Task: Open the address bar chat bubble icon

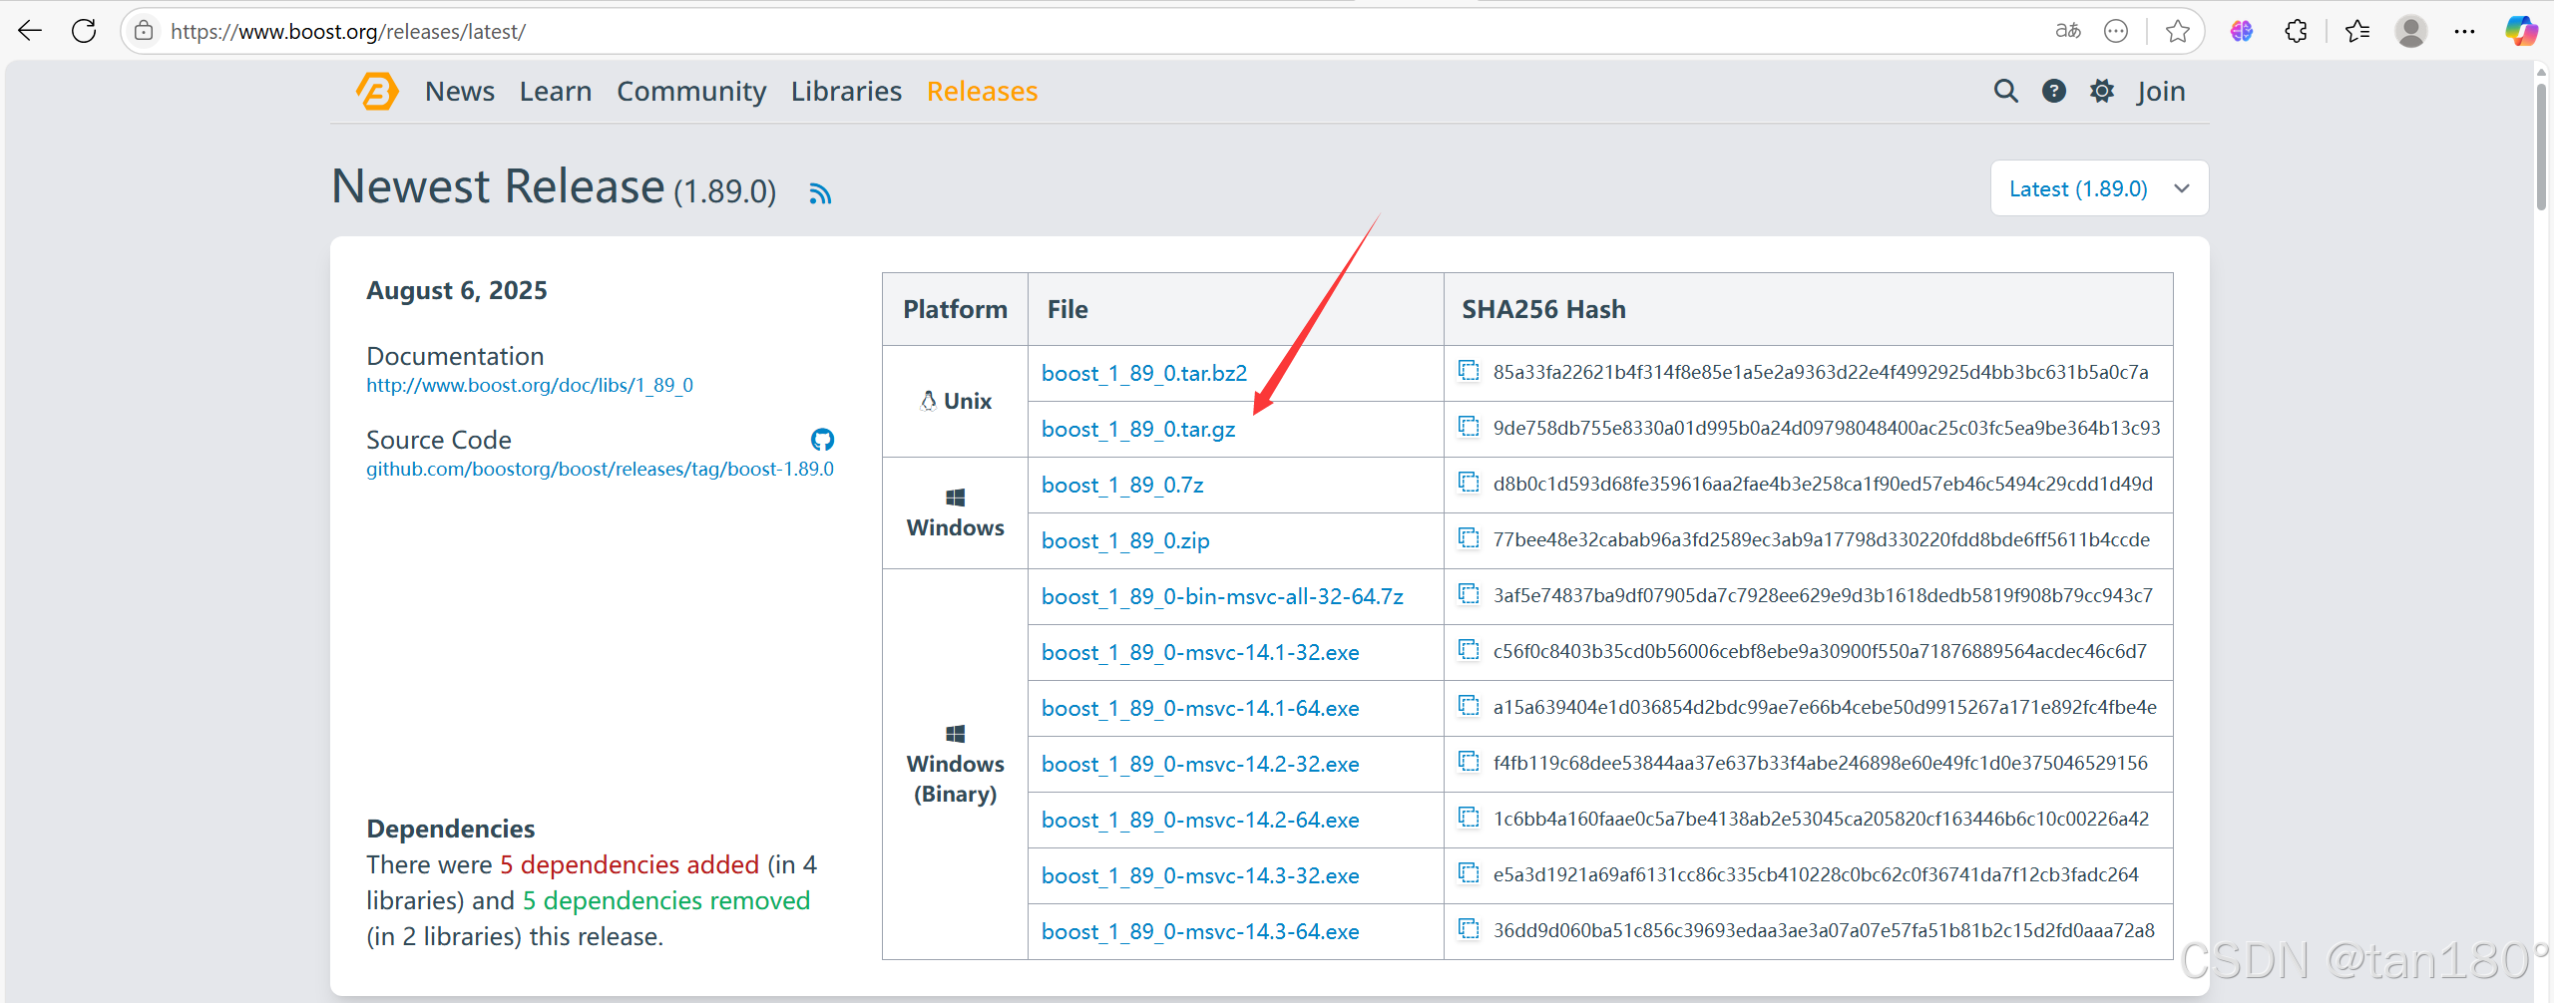Action: (x=2116, y=31)
